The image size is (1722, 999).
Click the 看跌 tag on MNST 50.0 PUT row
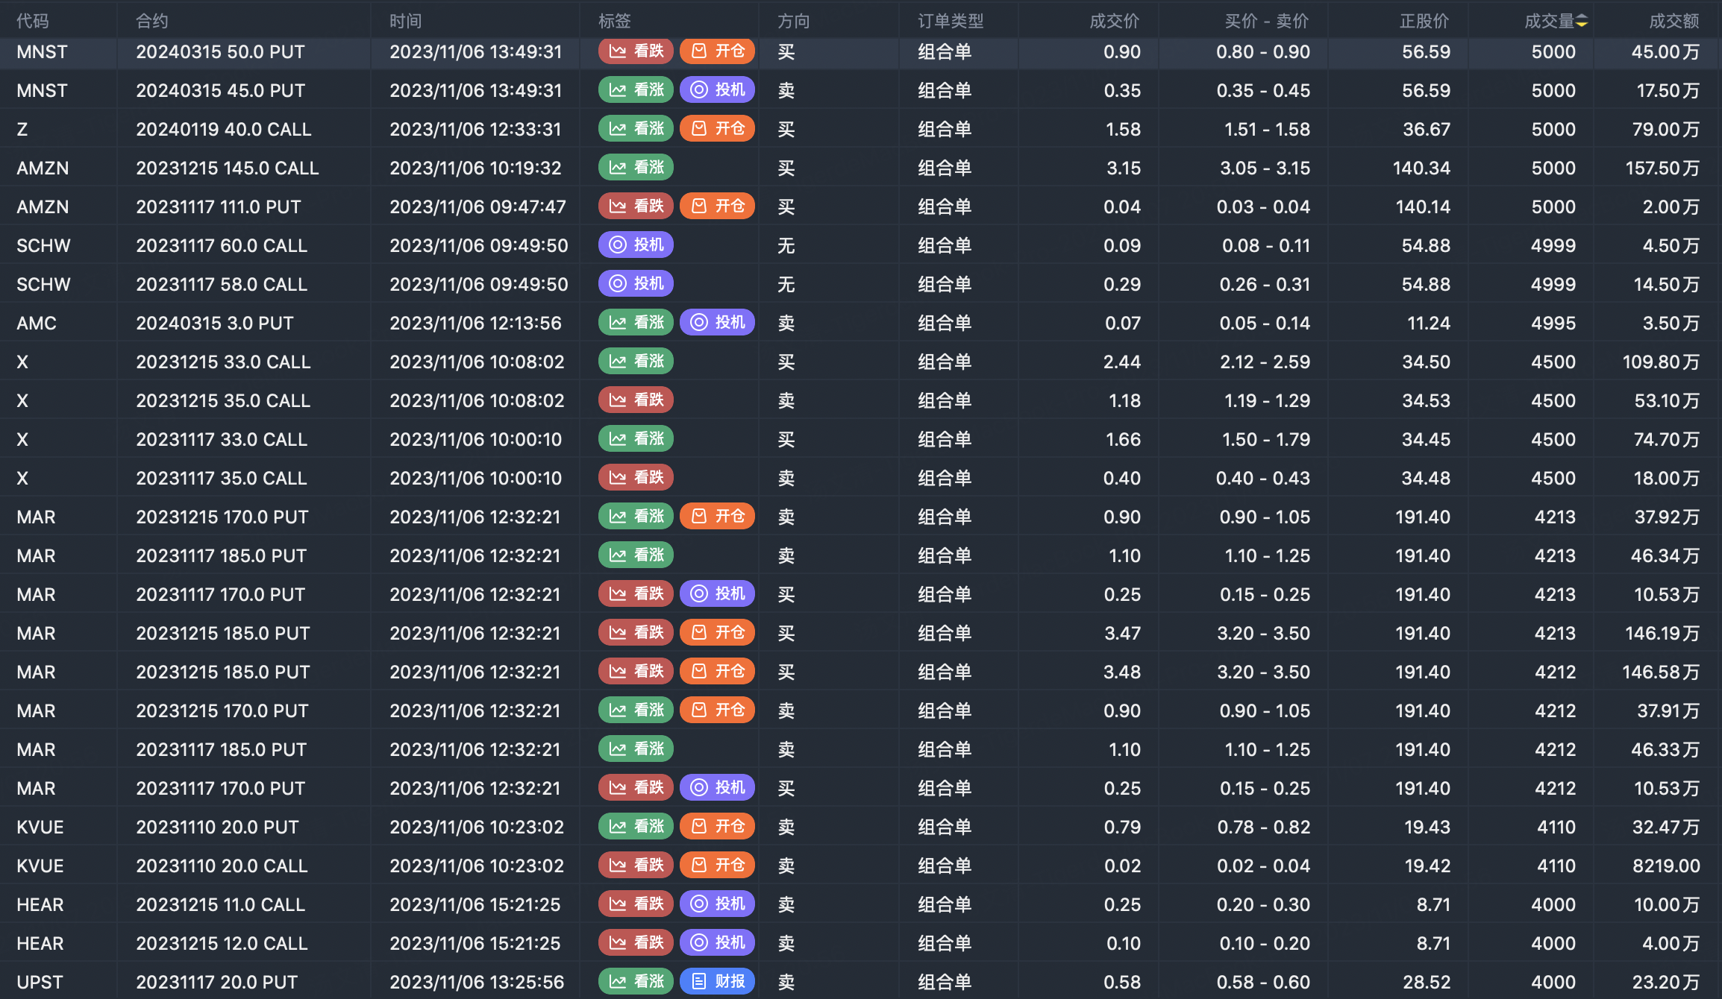point(636,51)
